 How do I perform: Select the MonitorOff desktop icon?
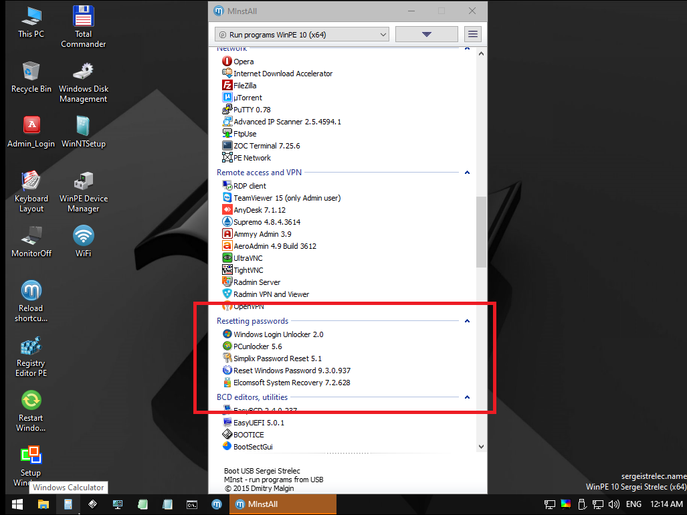[x=31, y=241]
